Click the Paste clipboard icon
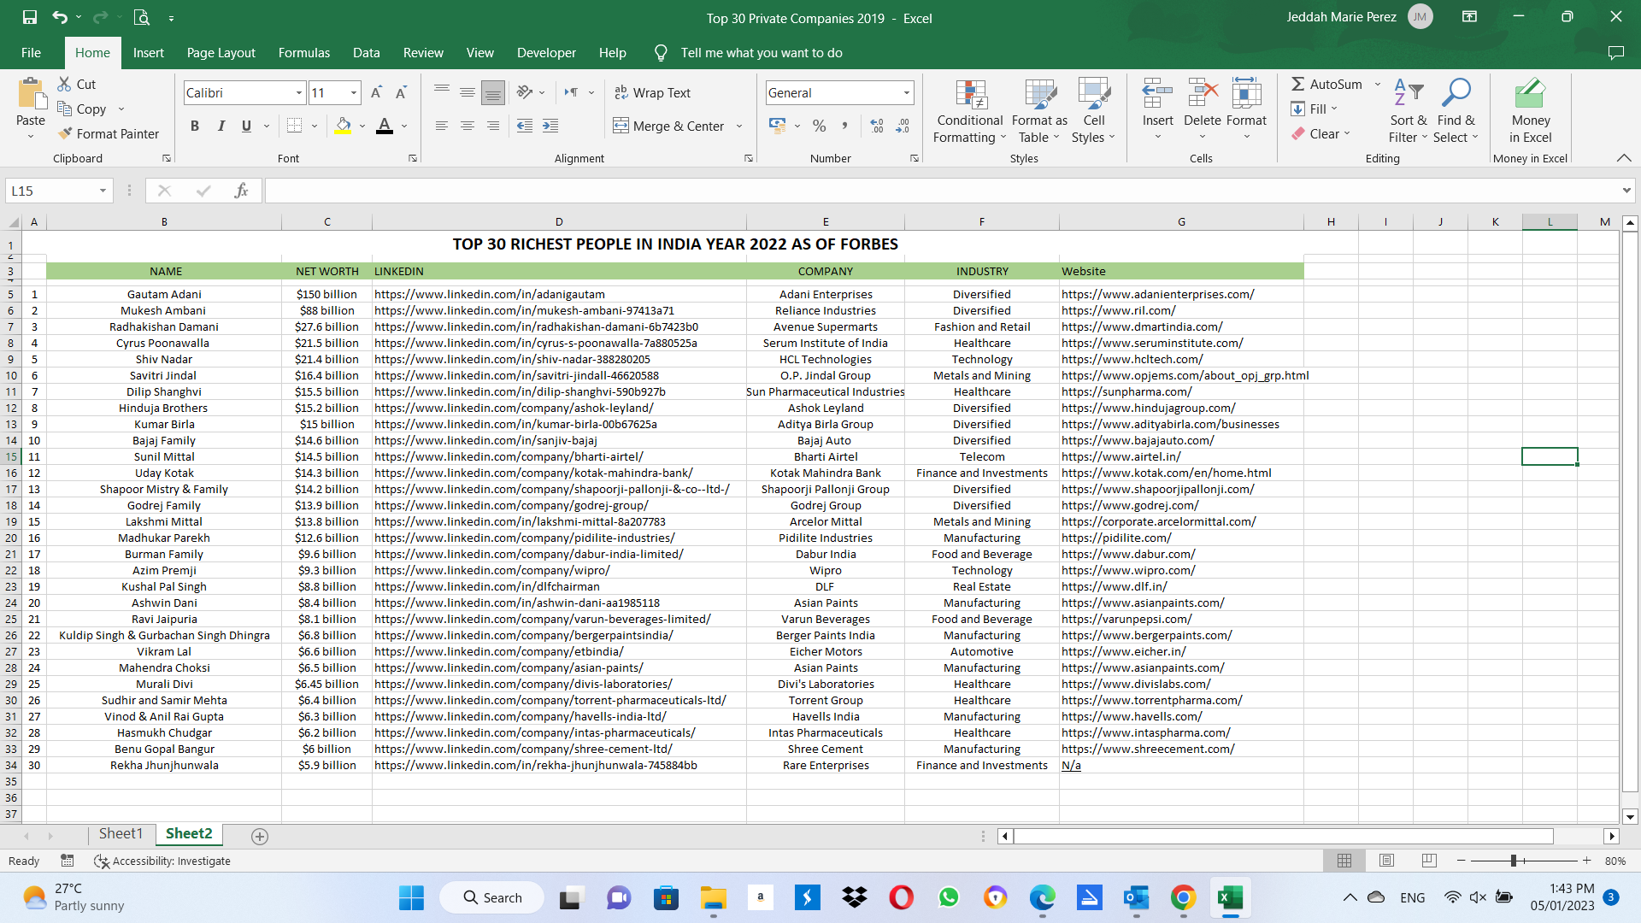The width and height of the screenshot is (1641, 923). [x=31, y=94]
